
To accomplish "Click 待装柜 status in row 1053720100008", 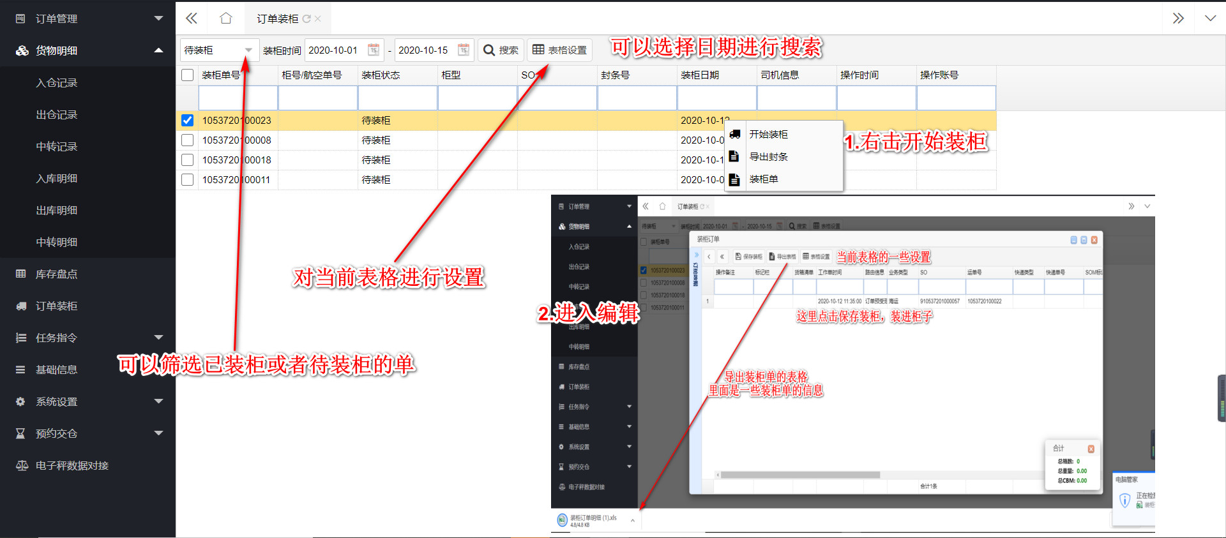I will coord(376,140).
